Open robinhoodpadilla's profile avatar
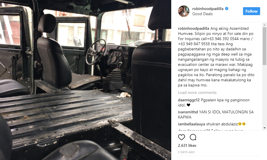This screenshot has height=160, width=267. tap(184, 11)
